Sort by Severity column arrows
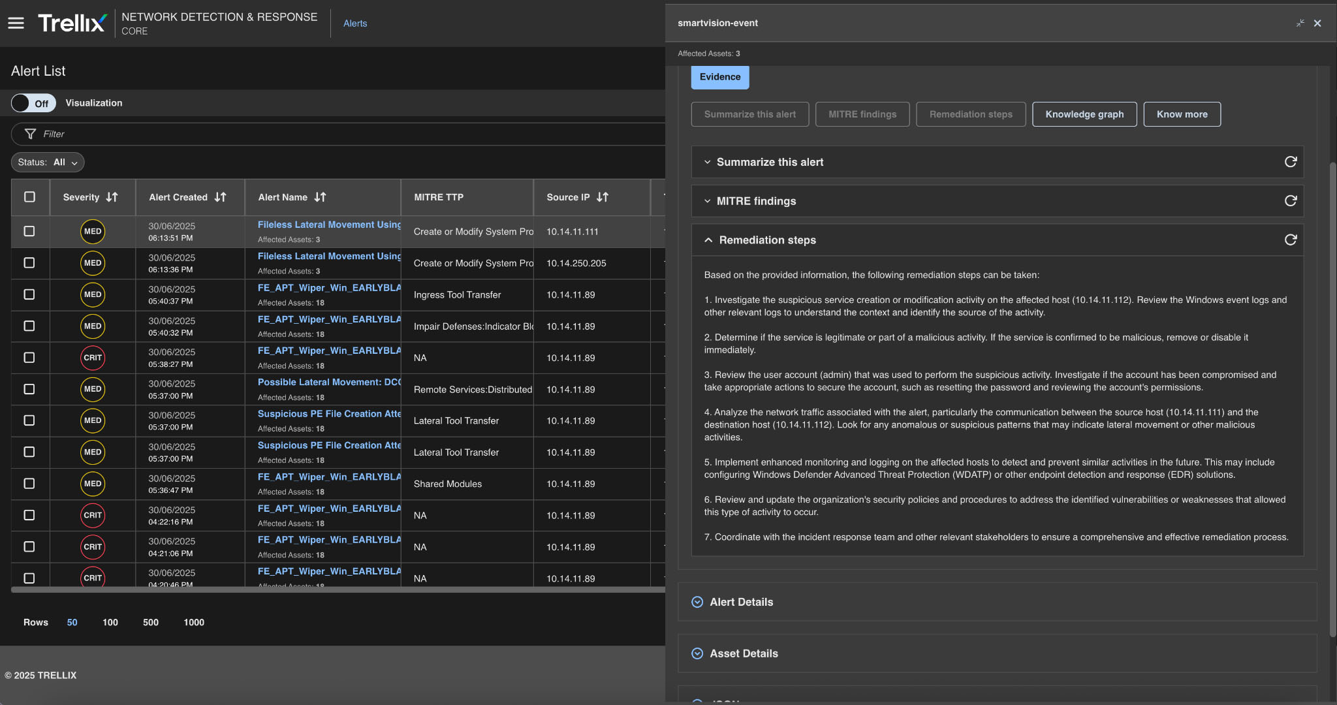 pyautogui.click(x=112, y=197)
